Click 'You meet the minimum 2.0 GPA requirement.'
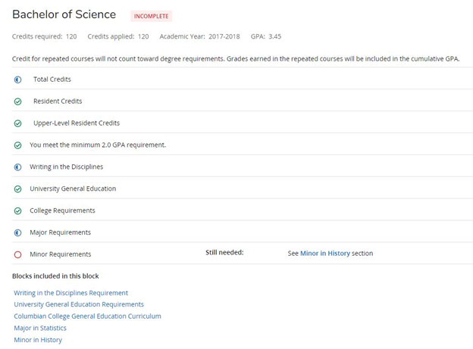The image size is (473, 349). click(98, 145)
